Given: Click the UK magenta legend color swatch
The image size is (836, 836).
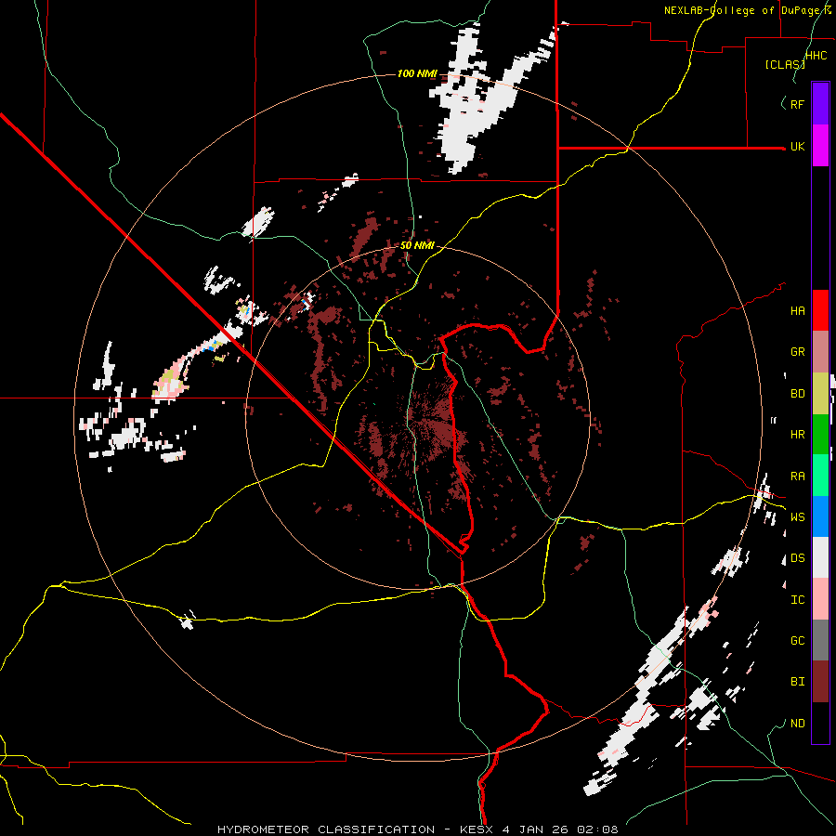Looking at the screenshot, I should click(820, 146).
